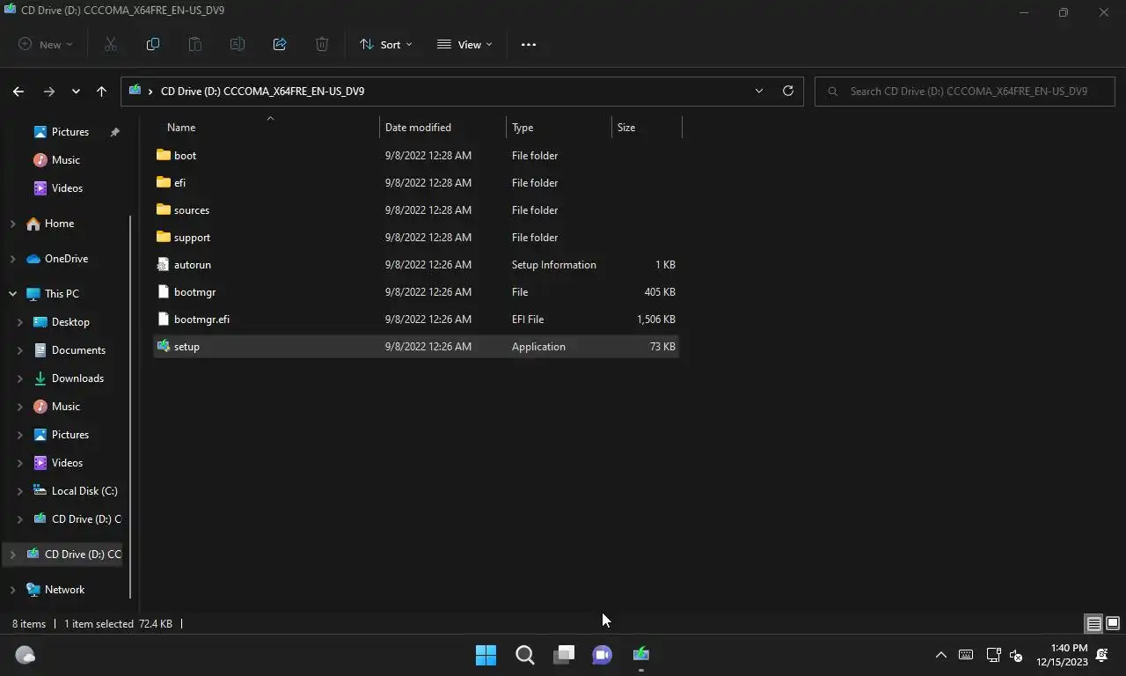Viewport: 1126px width, 676px height.
Task: Open the See more ellipsis menu
Action: [x=529, y=44]
